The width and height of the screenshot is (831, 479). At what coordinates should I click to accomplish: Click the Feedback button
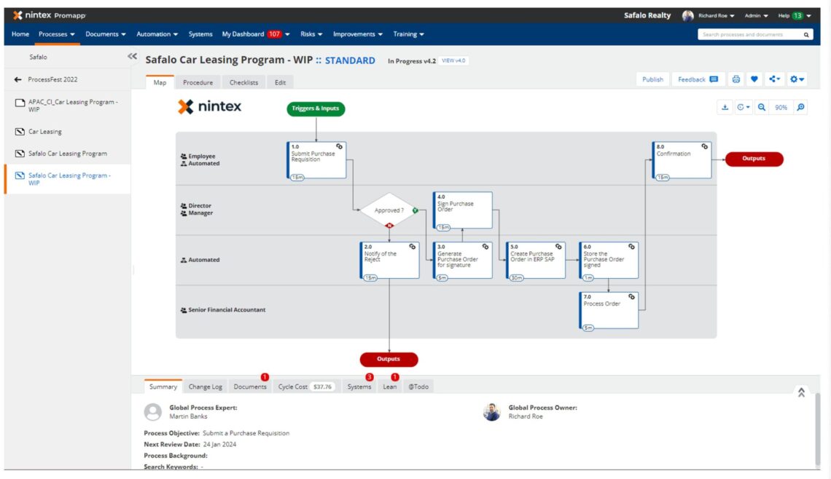(x=697, y=79)
